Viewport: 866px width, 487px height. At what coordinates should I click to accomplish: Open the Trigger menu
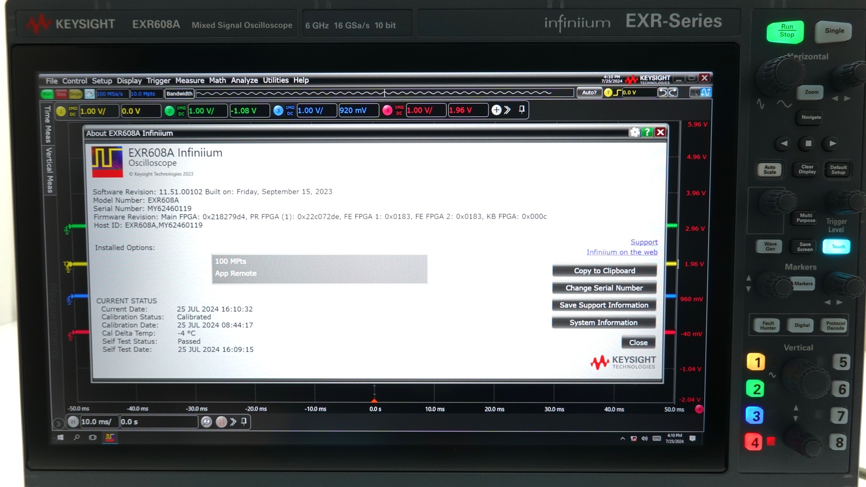(x=158, y=81)
